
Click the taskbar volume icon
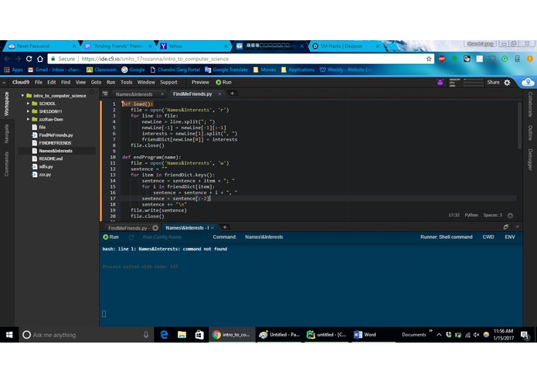[x=476, y=335]
